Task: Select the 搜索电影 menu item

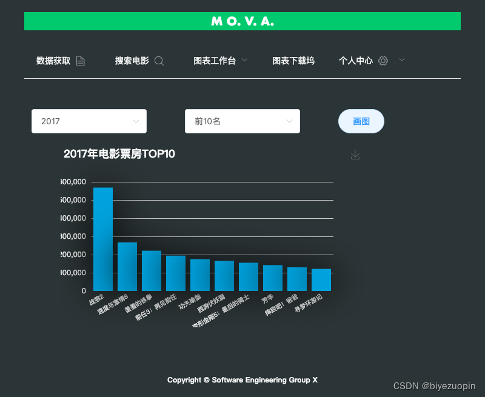Action: 133,61
